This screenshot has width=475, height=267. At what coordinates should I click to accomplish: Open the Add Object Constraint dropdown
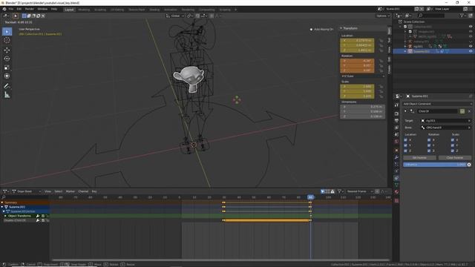(437, 104)
